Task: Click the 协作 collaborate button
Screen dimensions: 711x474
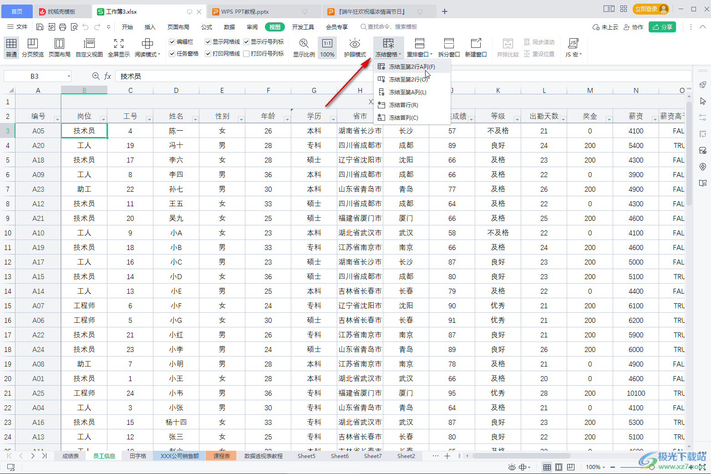Action: 633,27
